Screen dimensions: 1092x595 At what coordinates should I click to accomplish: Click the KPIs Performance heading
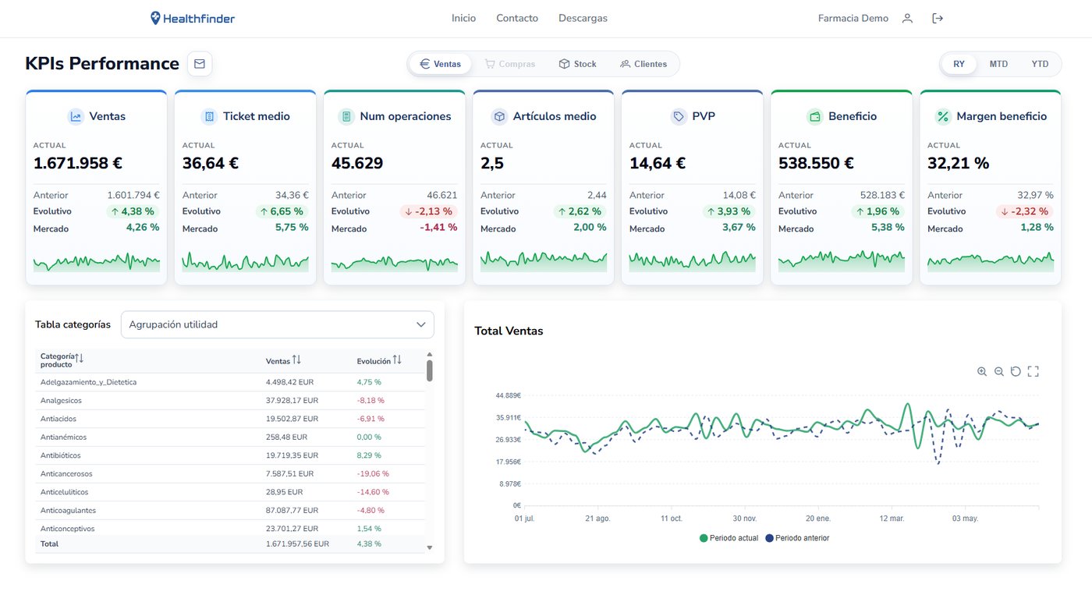(102, 64)
